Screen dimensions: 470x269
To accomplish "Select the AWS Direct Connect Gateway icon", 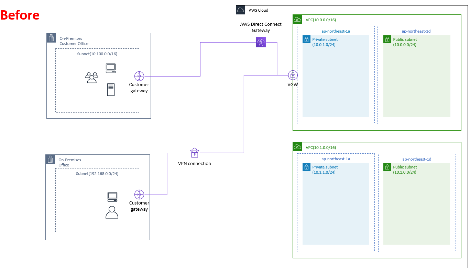I will point(261,42).
